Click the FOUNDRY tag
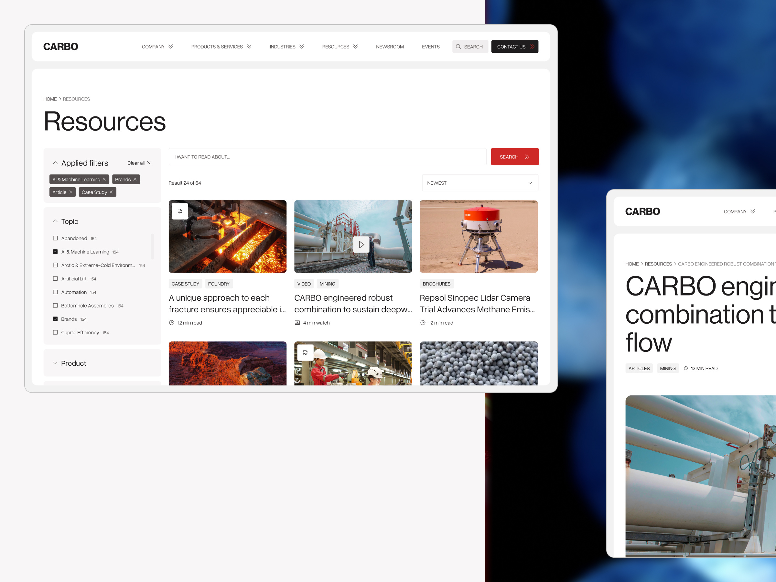 (219, 284)
